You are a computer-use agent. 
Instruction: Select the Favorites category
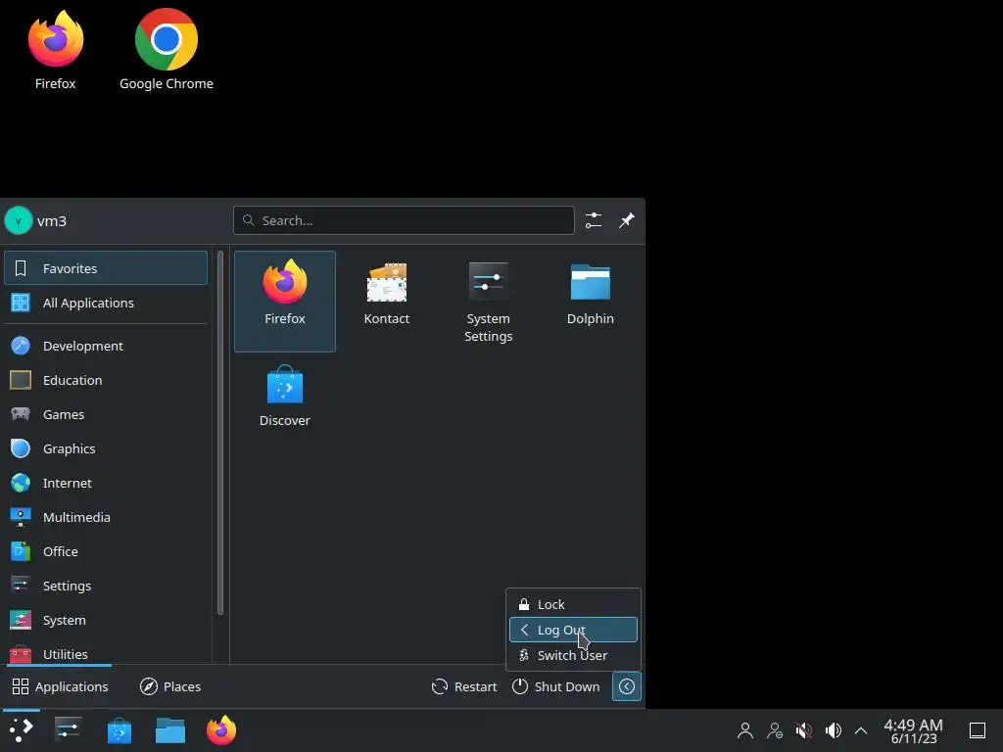[106, 268]
